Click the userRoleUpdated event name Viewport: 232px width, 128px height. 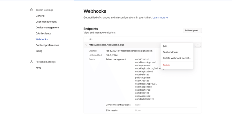click(145, 99)
